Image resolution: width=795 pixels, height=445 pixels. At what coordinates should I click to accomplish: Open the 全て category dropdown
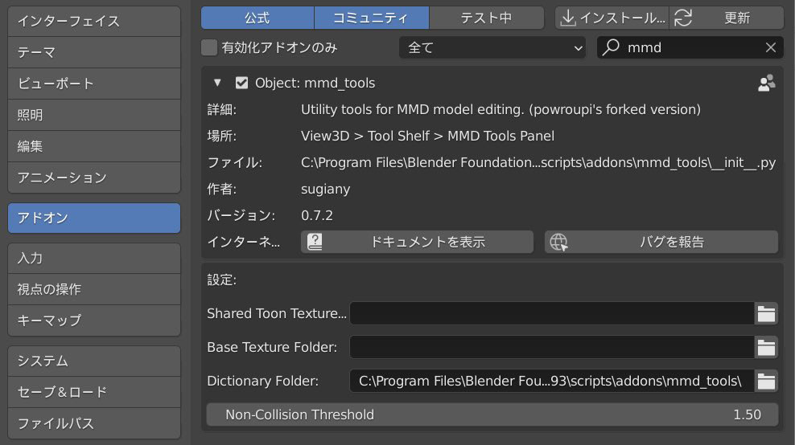click(492, 47)
